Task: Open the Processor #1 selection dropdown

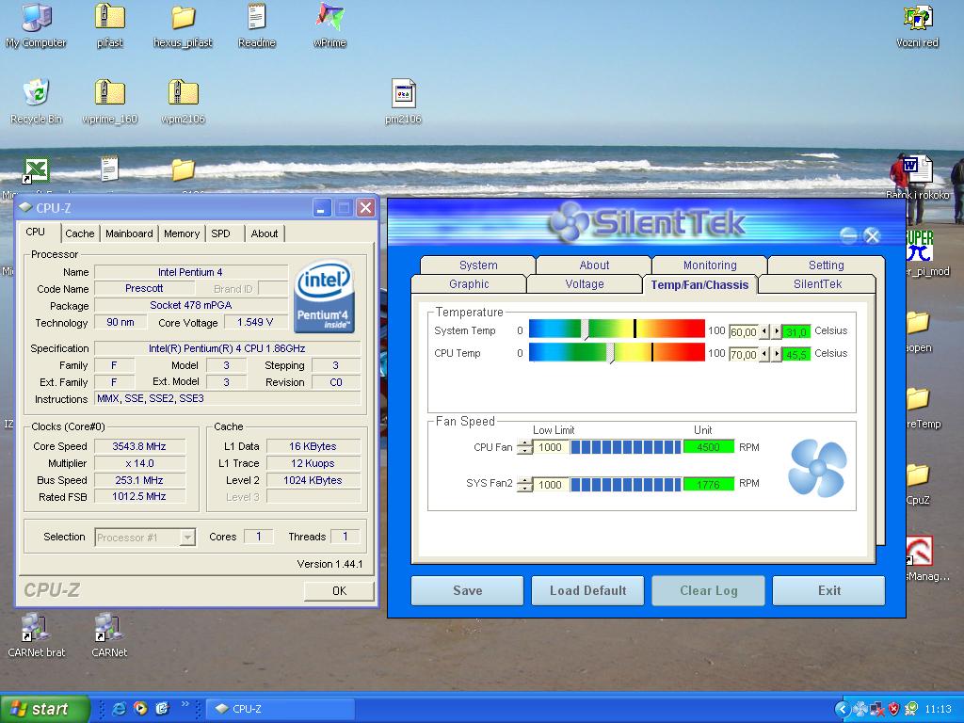Action: pyautogui.click(x=187, y=538)
